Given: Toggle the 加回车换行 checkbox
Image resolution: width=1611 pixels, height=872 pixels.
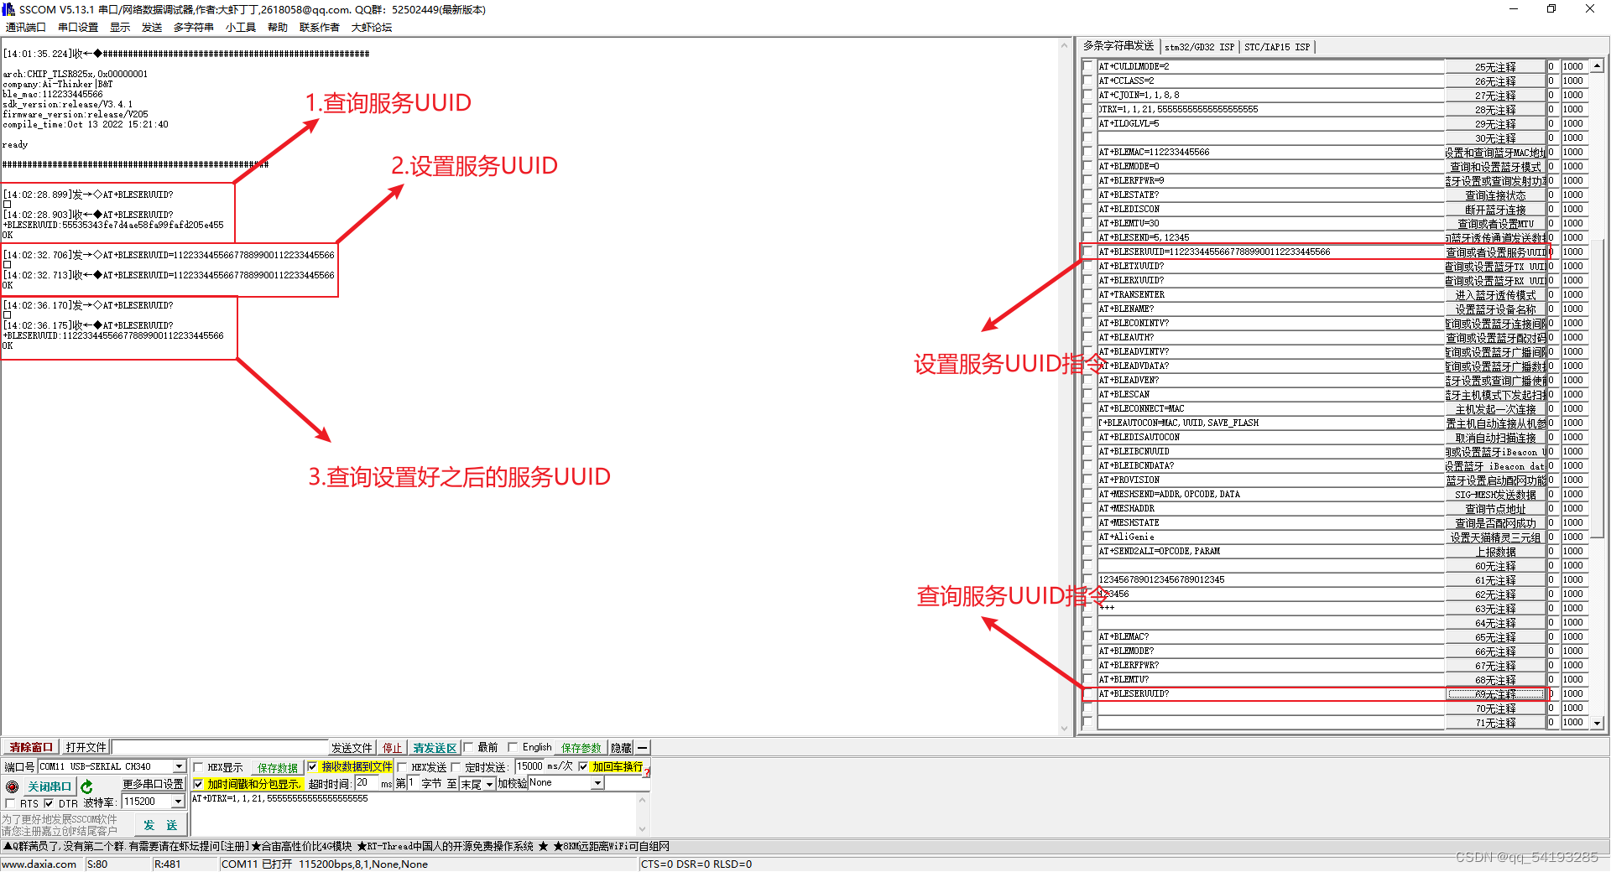Looking at the screenshot, I should point(583,766).
